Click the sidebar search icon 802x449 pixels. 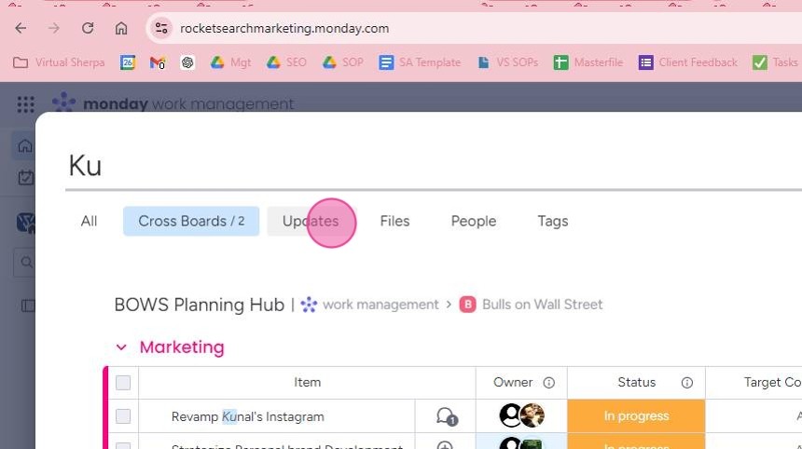pos(26,263)
